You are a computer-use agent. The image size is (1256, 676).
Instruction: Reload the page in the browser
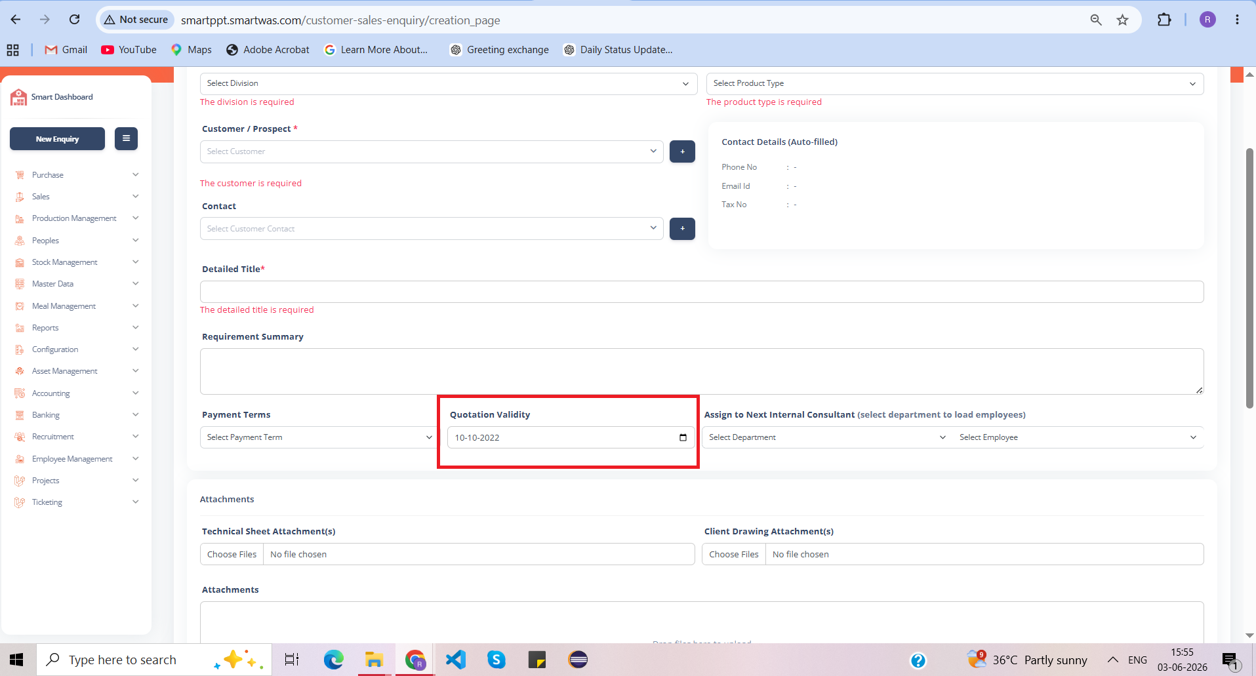pos(75,20)
